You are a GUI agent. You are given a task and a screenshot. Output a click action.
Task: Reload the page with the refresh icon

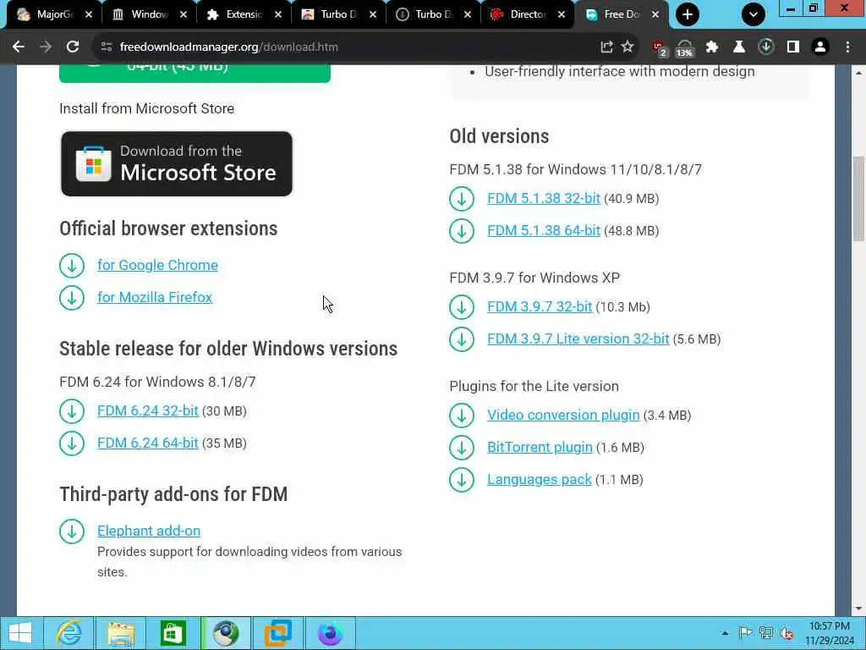click(x=73, y=47)
